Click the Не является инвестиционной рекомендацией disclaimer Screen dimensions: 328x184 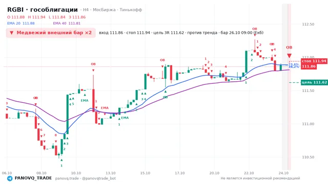[x=260, y=178]
